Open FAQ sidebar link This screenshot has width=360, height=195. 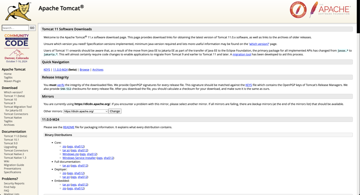[x=6, y=191]
